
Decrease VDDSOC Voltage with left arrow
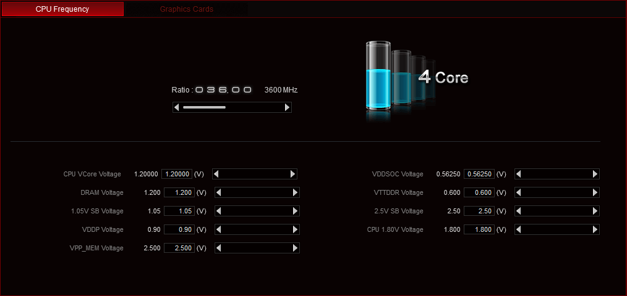[518, 174]
